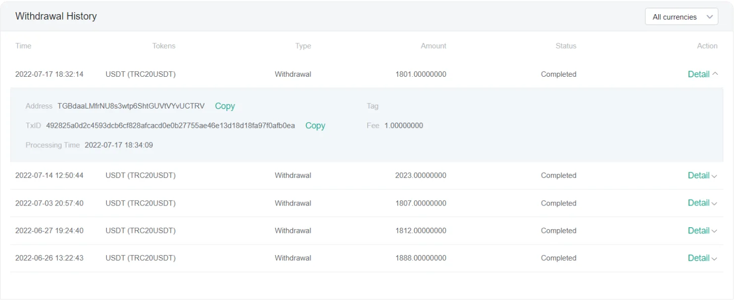Collapse the 2022-07-17 withdrawal detail
Image resolution: width=734 pixels, height=303 pixels.
(x=702, y=74)
